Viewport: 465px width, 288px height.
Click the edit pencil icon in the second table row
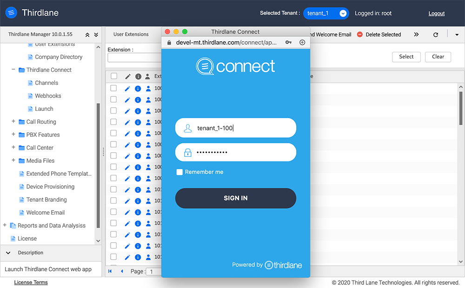(x=127, y=100)
